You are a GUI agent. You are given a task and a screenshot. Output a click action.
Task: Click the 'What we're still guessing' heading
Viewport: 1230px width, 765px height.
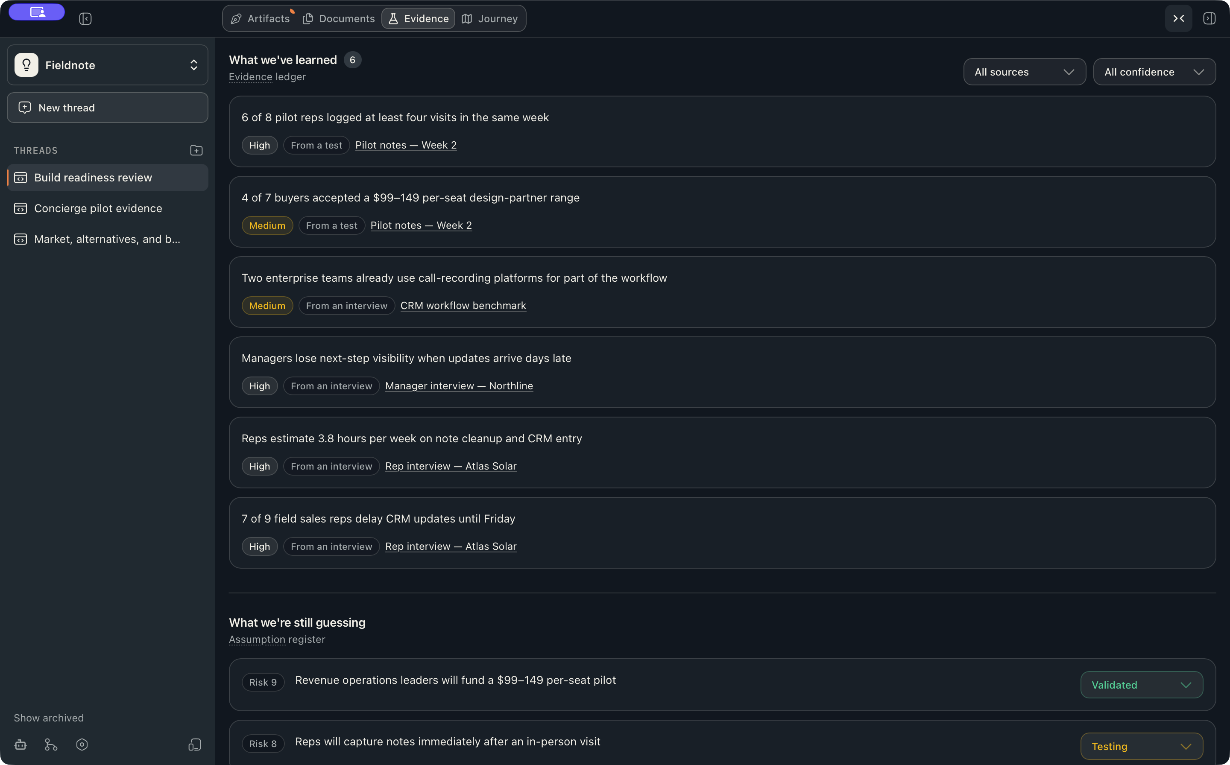pos(297,622)
